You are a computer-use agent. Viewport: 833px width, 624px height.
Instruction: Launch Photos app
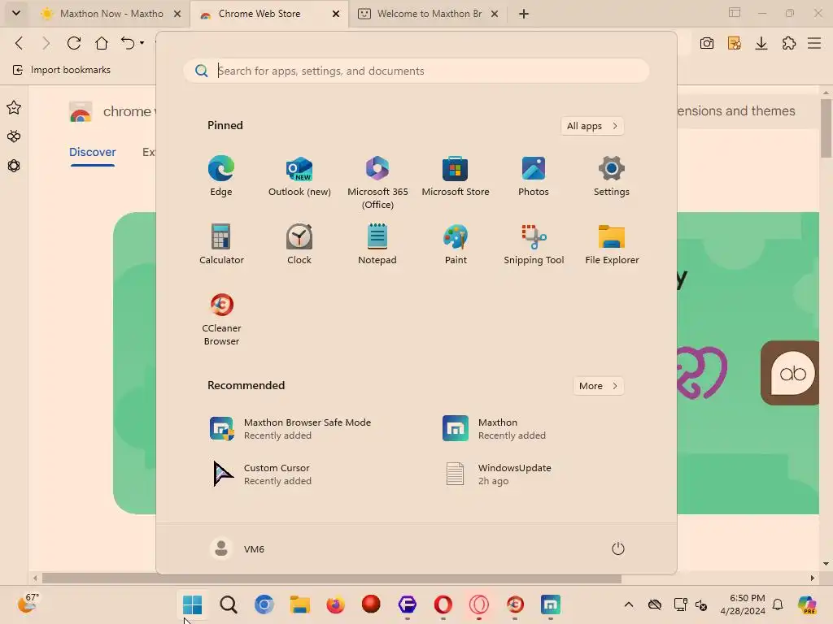[534, 176]
